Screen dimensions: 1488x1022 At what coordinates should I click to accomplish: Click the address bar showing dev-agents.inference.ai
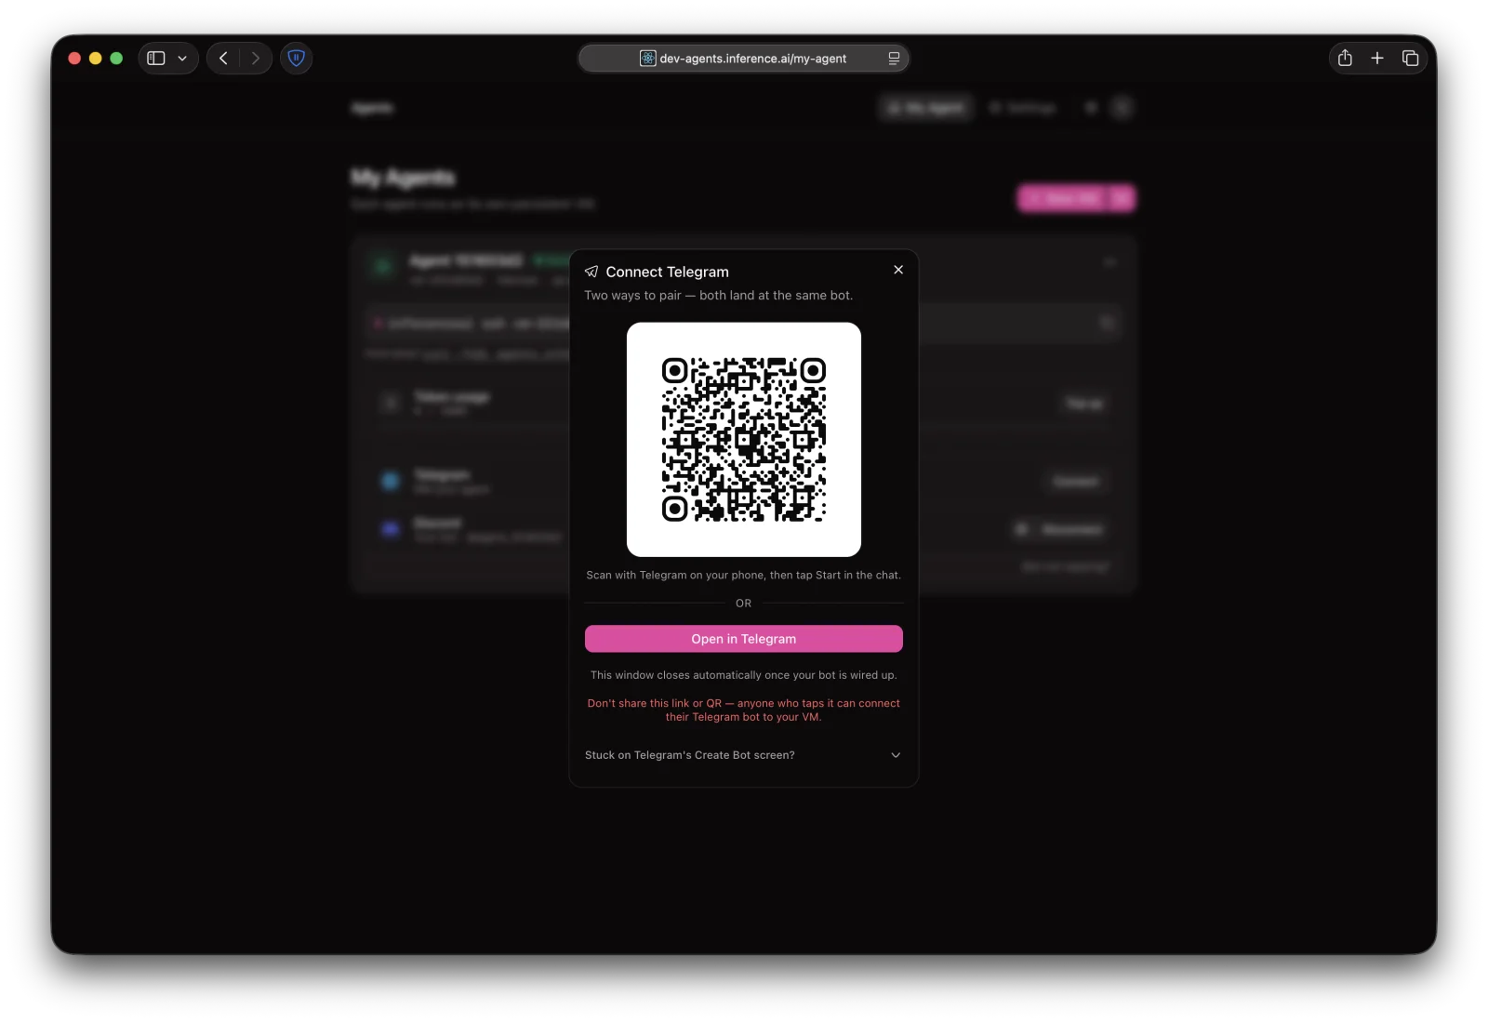click(744, 59)
